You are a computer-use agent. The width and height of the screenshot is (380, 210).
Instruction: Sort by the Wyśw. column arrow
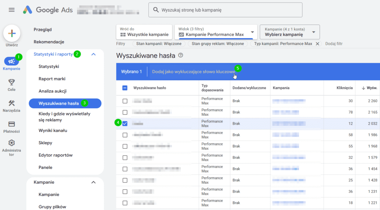[x=363, y=88]
